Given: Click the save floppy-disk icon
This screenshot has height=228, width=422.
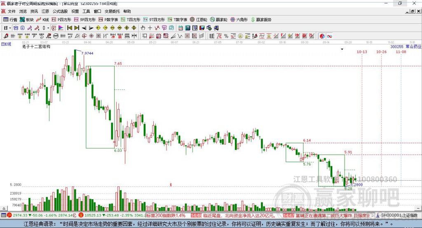Looking at the screenshot, I should 202,28.
